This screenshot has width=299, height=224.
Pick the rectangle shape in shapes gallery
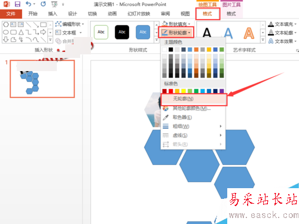[44, 24]
